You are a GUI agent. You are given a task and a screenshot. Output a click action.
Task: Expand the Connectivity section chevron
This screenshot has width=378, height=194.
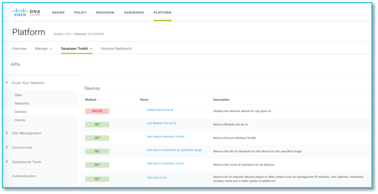(x=7, y=147)
